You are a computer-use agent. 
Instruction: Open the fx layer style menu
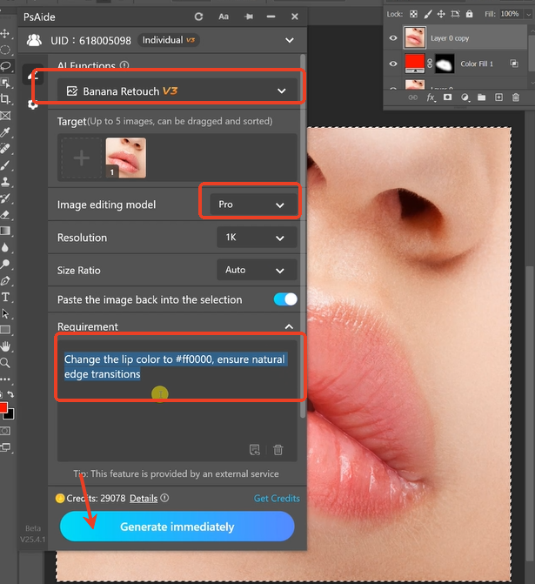point(430,98)
